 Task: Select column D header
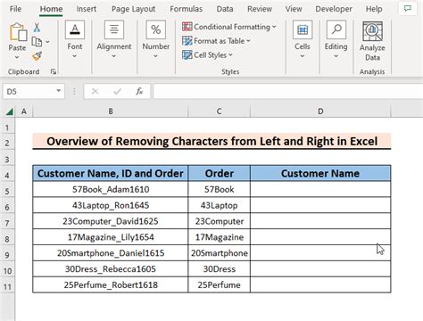click(320, 111)
